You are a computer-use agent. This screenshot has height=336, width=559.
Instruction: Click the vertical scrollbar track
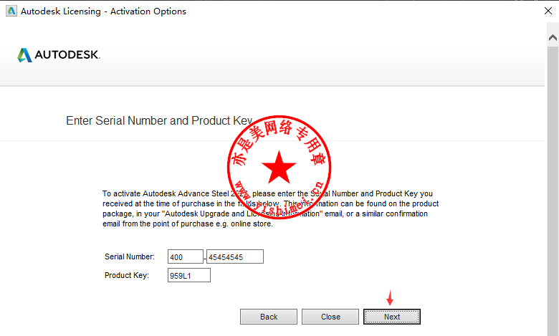tap(553, 191)
